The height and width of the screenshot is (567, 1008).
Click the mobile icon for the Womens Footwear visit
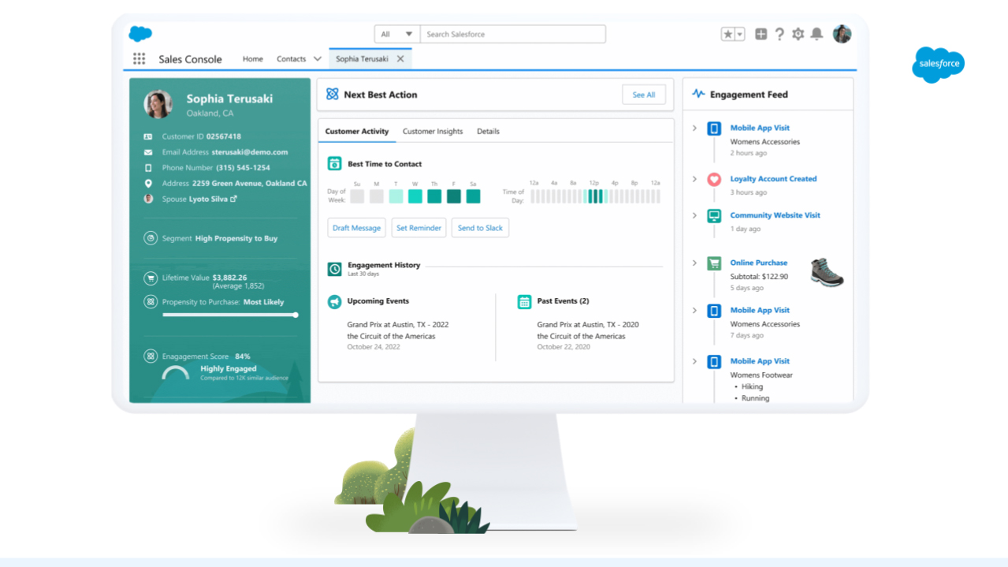point(714,362)
